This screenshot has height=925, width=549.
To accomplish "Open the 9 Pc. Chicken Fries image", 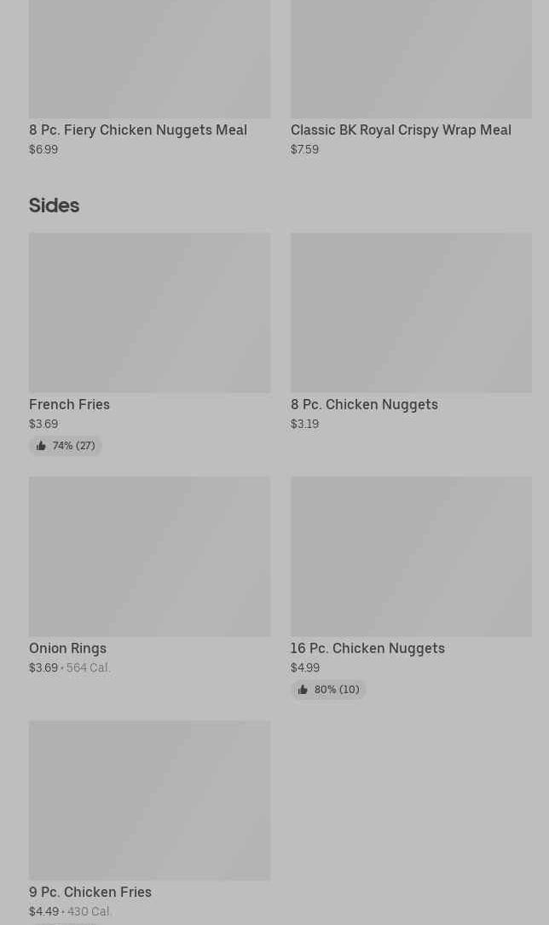I will pyautogui.click(x=150, y=801).
